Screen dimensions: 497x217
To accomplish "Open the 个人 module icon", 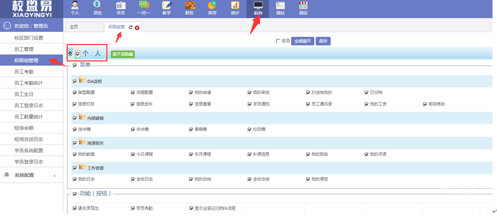I will click(x=74, y=8).
